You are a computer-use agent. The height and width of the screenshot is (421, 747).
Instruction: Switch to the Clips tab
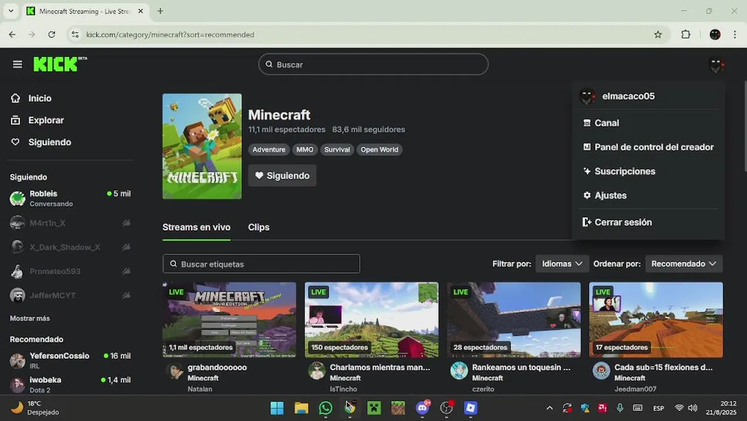(258, 227)
